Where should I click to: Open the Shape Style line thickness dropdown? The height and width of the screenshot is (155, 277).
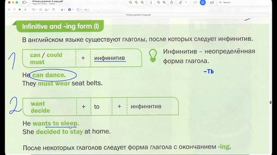pos(63,9)
